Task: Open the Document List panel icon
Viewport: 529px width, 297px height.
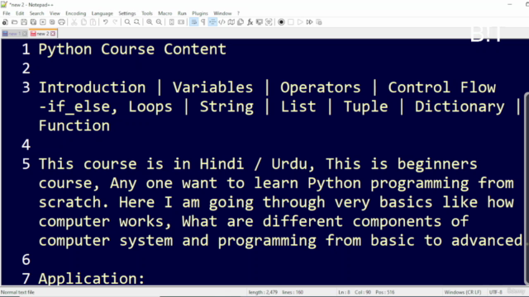Action: coord(241,22)
